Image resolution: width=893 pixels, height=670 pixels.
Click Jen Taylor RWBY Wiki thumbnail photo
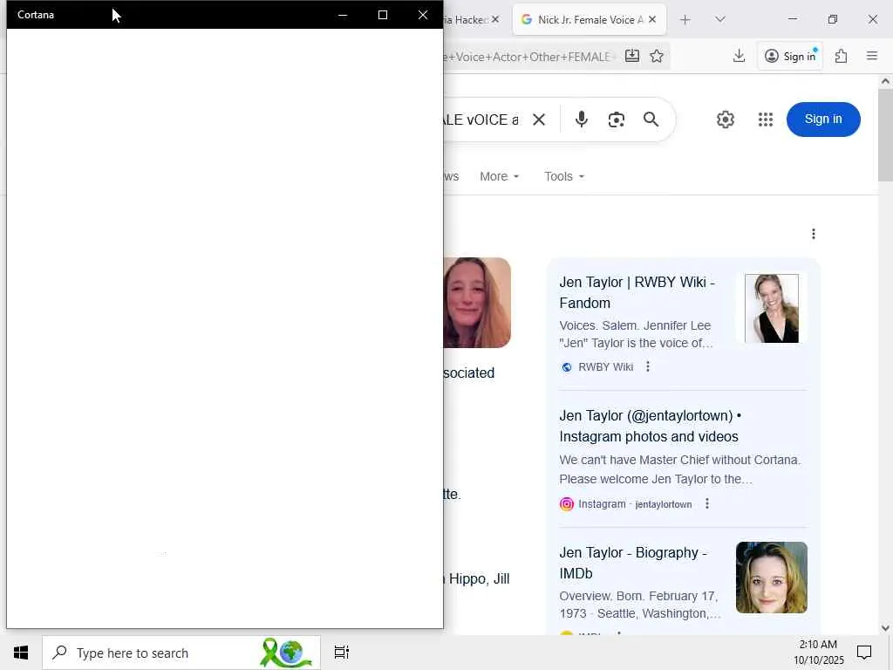pos(772,308)
